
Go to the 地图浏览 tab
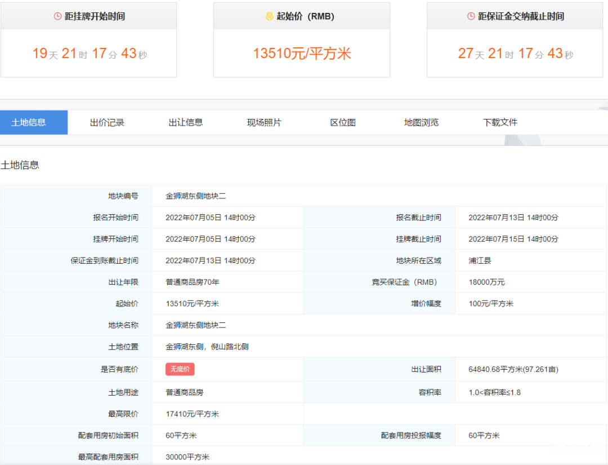pyautogui.click(x=422, y=123)
